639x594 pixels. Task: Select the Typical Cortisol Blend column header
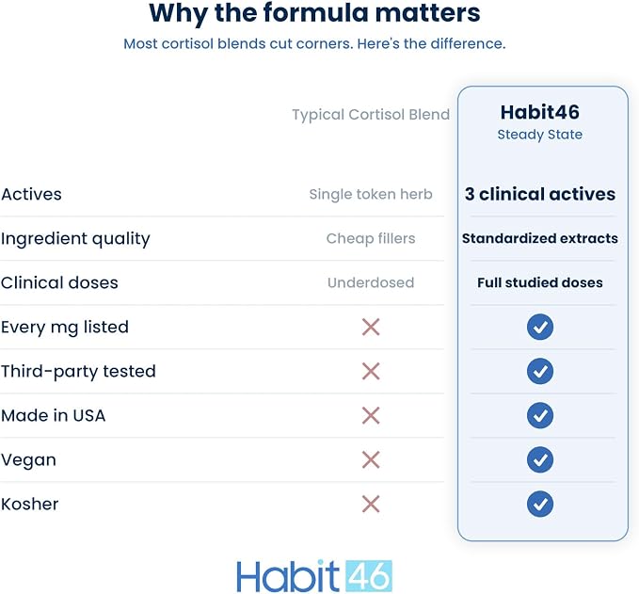pyautogui.click(x=371, y=115)
